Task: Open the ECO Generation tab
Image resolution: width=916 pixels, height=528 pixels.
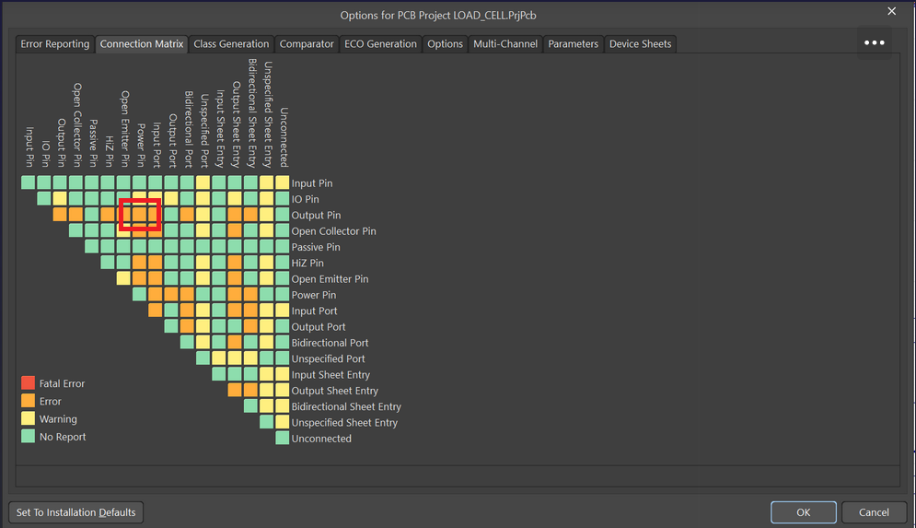Action: click(380, 44)
